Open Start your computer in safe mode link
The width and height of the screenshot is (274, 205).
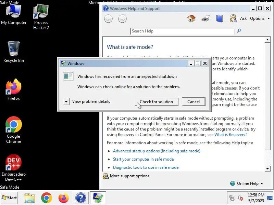tap(143, 159)
